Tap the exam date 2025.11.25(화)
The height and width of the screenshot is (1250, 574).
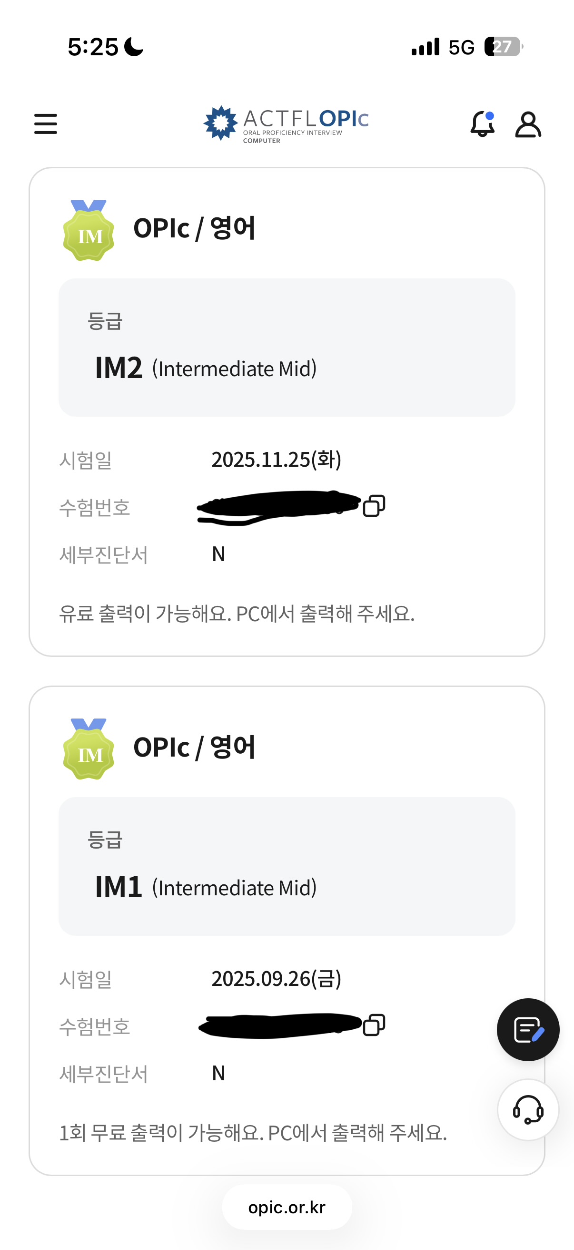click(x=276, y=460)
